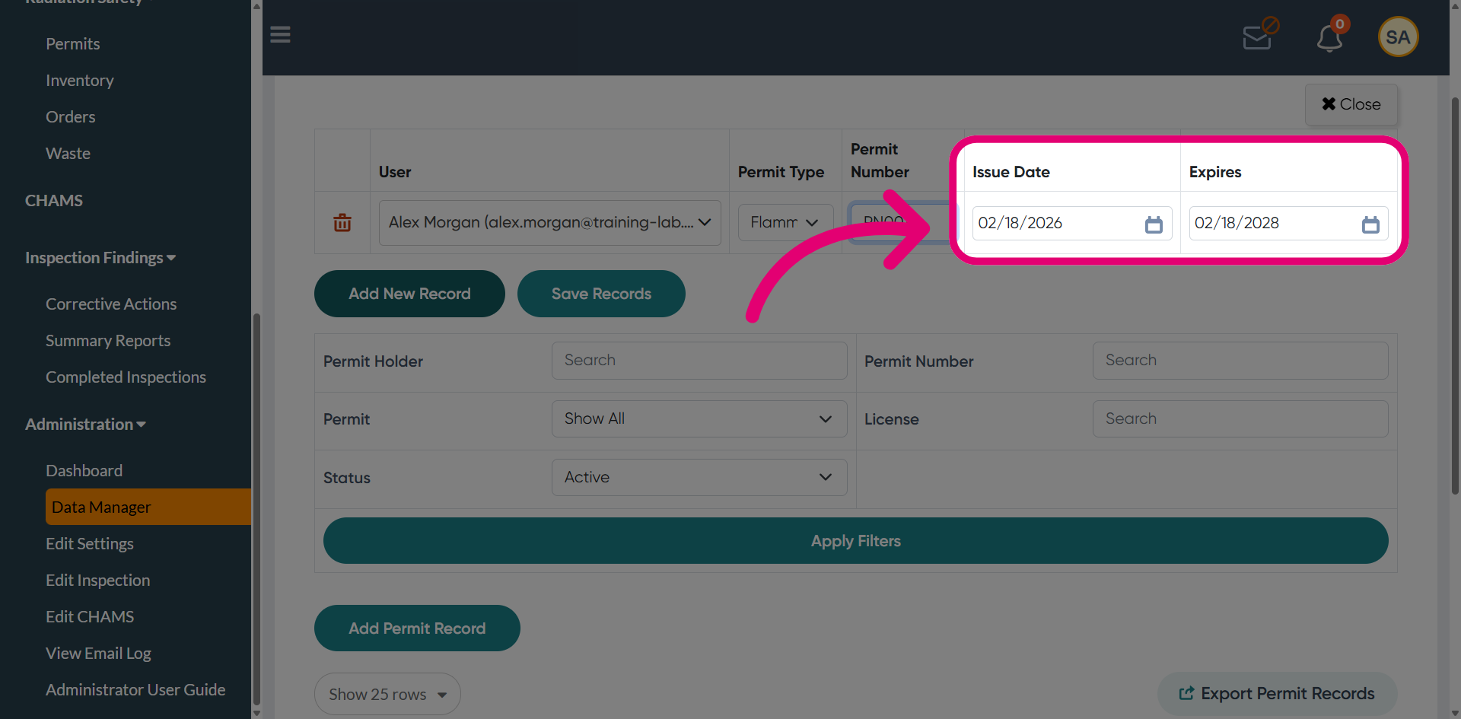This screenshot has height=719, width=1461.
Task: Open Permits in sidebar
Action: point(73,44)
